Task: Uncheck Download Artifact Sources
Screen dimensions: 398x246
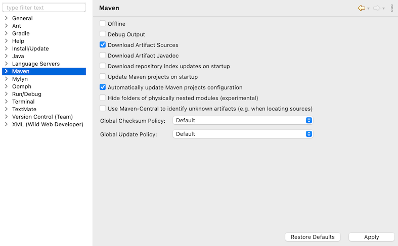Action: point(103,45)
